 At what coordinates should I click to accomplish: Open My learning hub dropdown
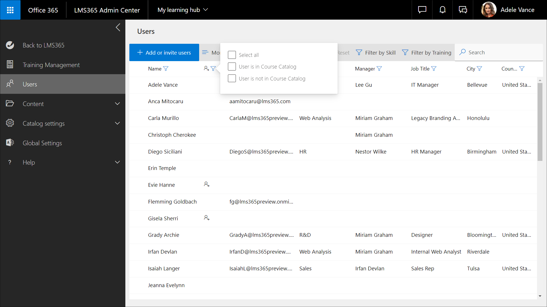(183, 10)
